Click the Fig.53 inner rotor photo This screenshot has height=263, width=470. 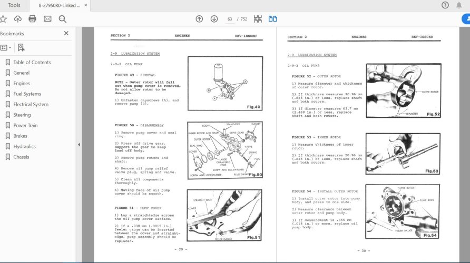[x=403, y=154]
